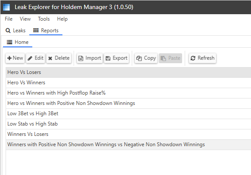
Task: Click the disabled Paste button
Action: coord(170,58)
